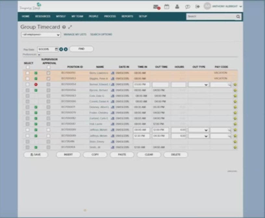Click the chat bubble icon in the header
Viewport: 265px width, 218px height.
(187, 7)
